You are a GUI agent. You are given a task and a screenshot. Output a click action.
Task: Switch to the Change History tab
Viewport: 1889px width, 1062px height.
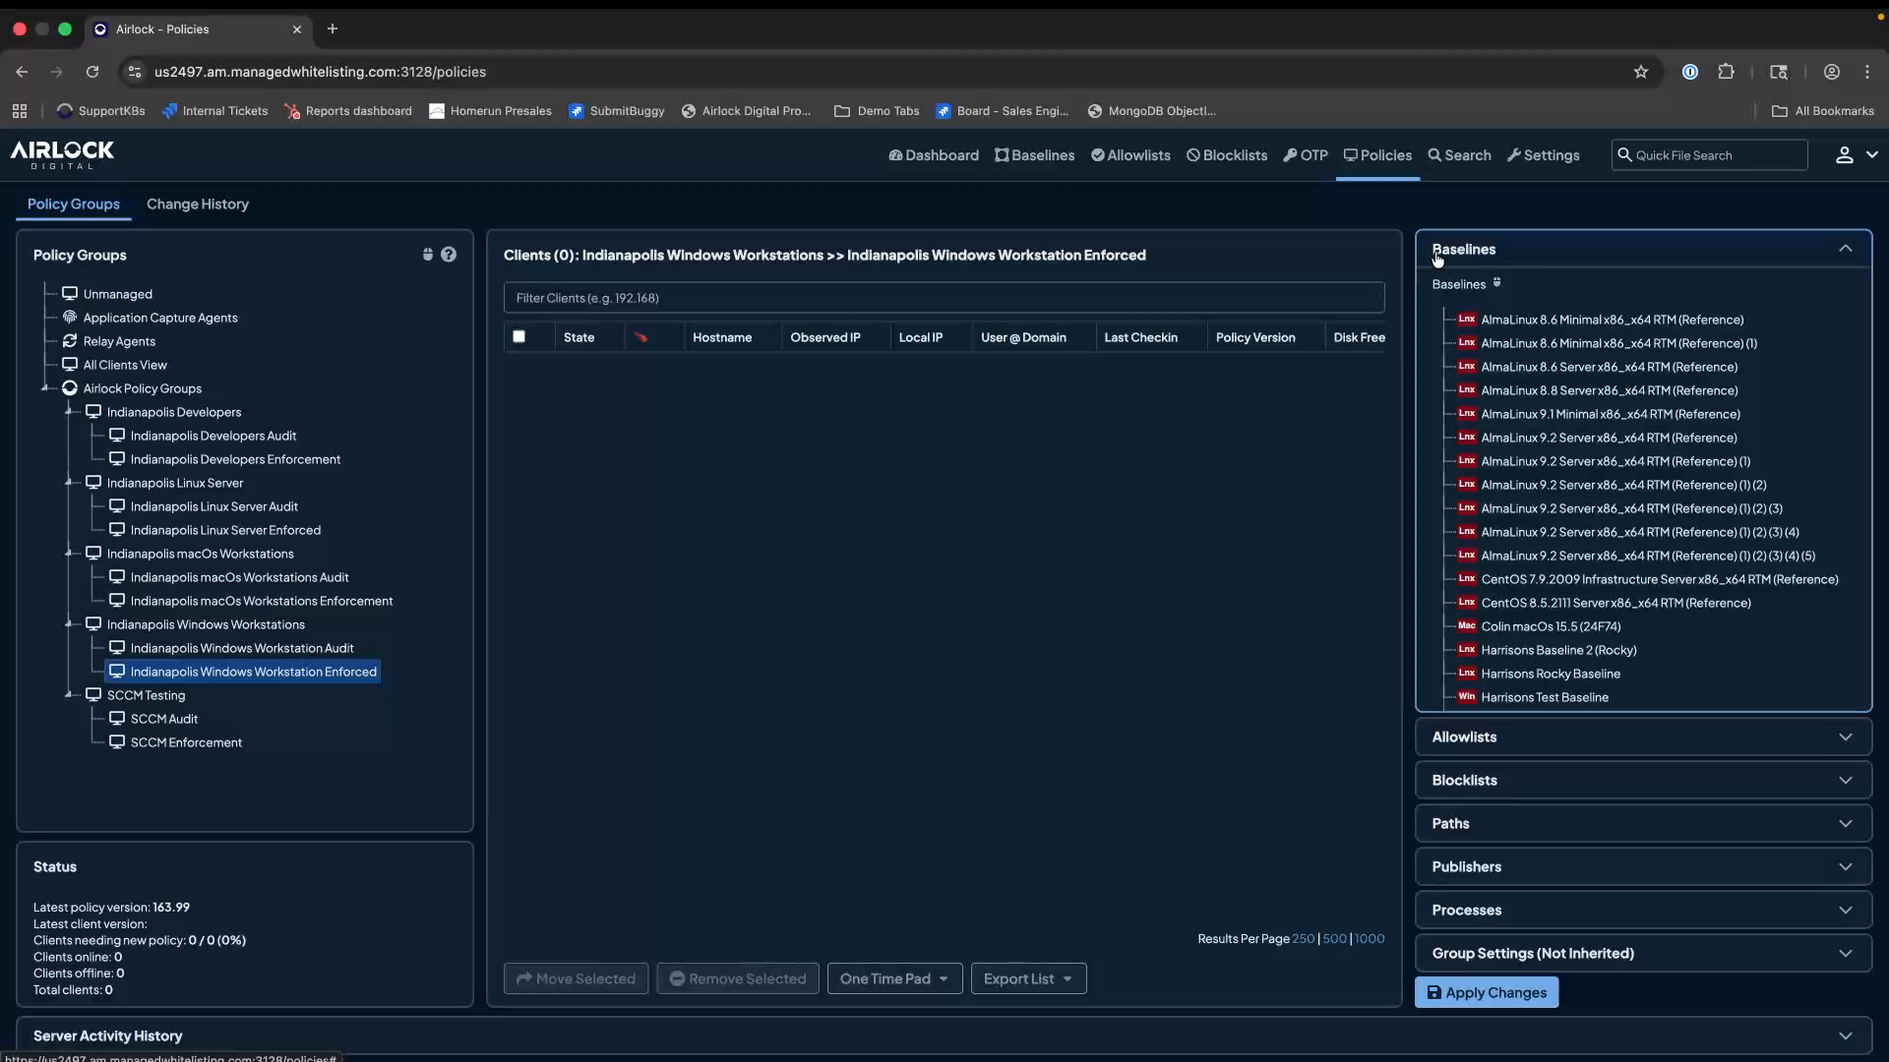pyautogui.click(x=198, y=205)
